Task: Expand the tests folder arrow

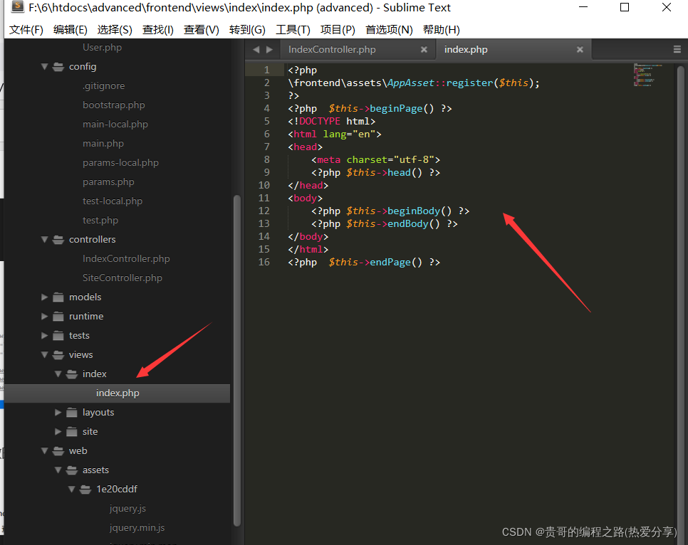Action: [x=44, y=335]
